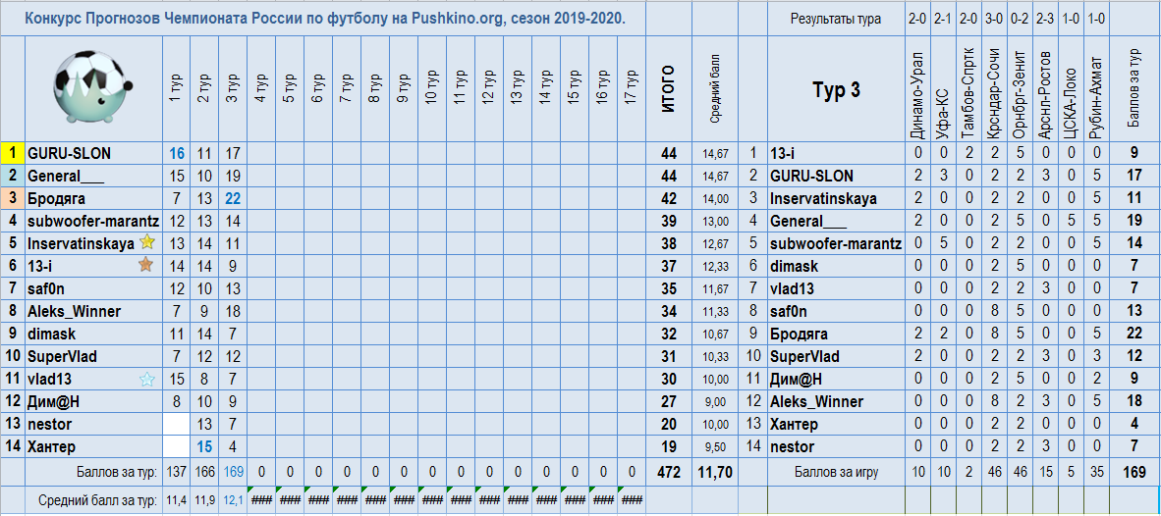
Task: Click the light blue star beside vlad13
Action: (147, 380)
